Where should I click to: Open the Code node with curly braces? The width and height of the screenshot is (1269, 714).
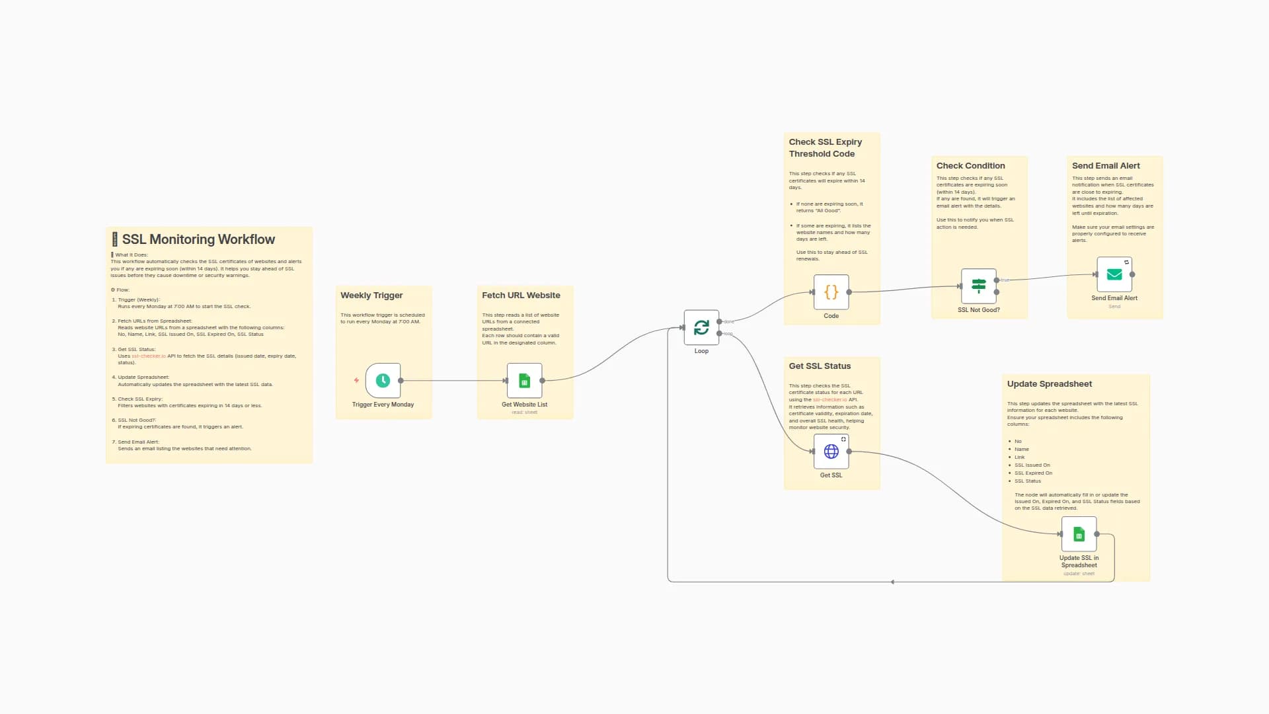click(x=831, y=292)
